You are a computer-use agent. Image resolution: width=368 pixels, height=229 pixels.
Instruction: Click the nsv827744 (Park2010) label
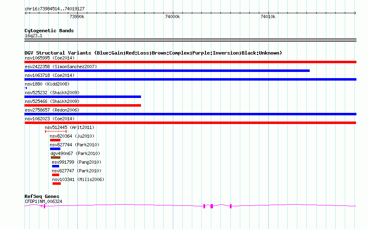tap(74, 145)
